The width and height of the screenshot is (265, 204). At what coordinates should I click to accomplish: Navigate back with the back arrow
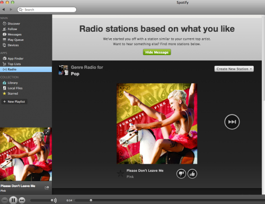pos(4,10)
